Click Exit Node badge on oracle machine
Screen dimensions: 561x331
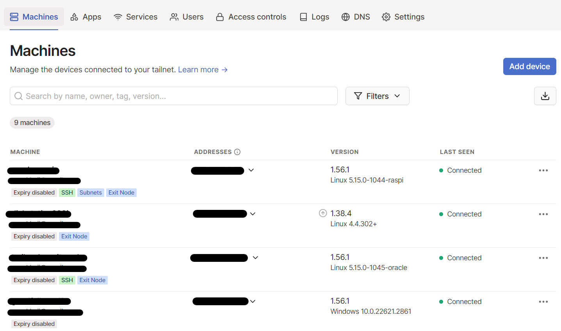pos(93,280)
